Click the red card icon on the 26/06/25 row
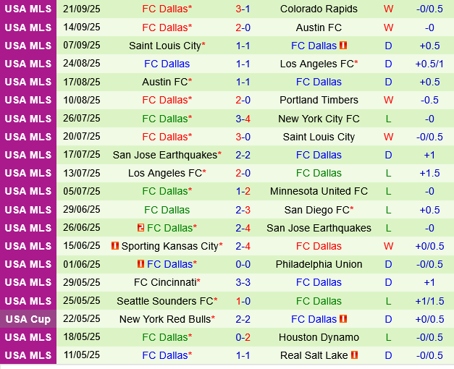Viewport: 454px width, 369px height. [x=140, y=228]
